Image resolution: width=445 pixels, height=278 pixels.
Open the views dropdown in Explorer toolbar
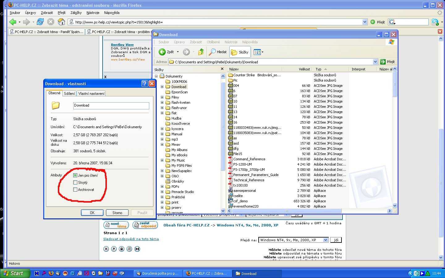(x=262, y=52)
